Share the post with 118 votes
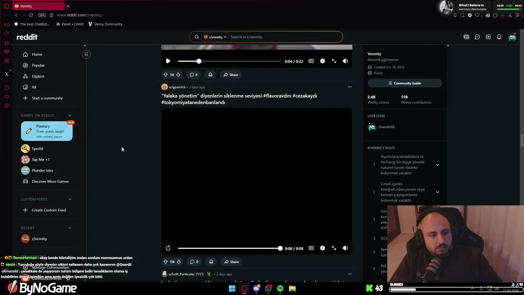This screenshot has height=295, width=524. (x=232, y=262)
